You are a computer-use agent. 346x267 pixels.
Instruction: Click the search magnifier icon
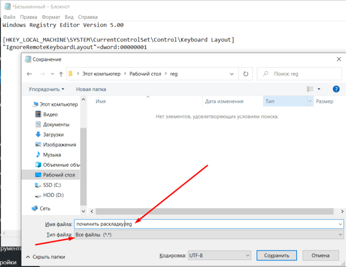(266, 73)
